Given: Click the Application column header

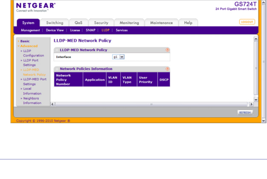Looking at the screenshot, I should pyautogui.click(x=95, y=80).
